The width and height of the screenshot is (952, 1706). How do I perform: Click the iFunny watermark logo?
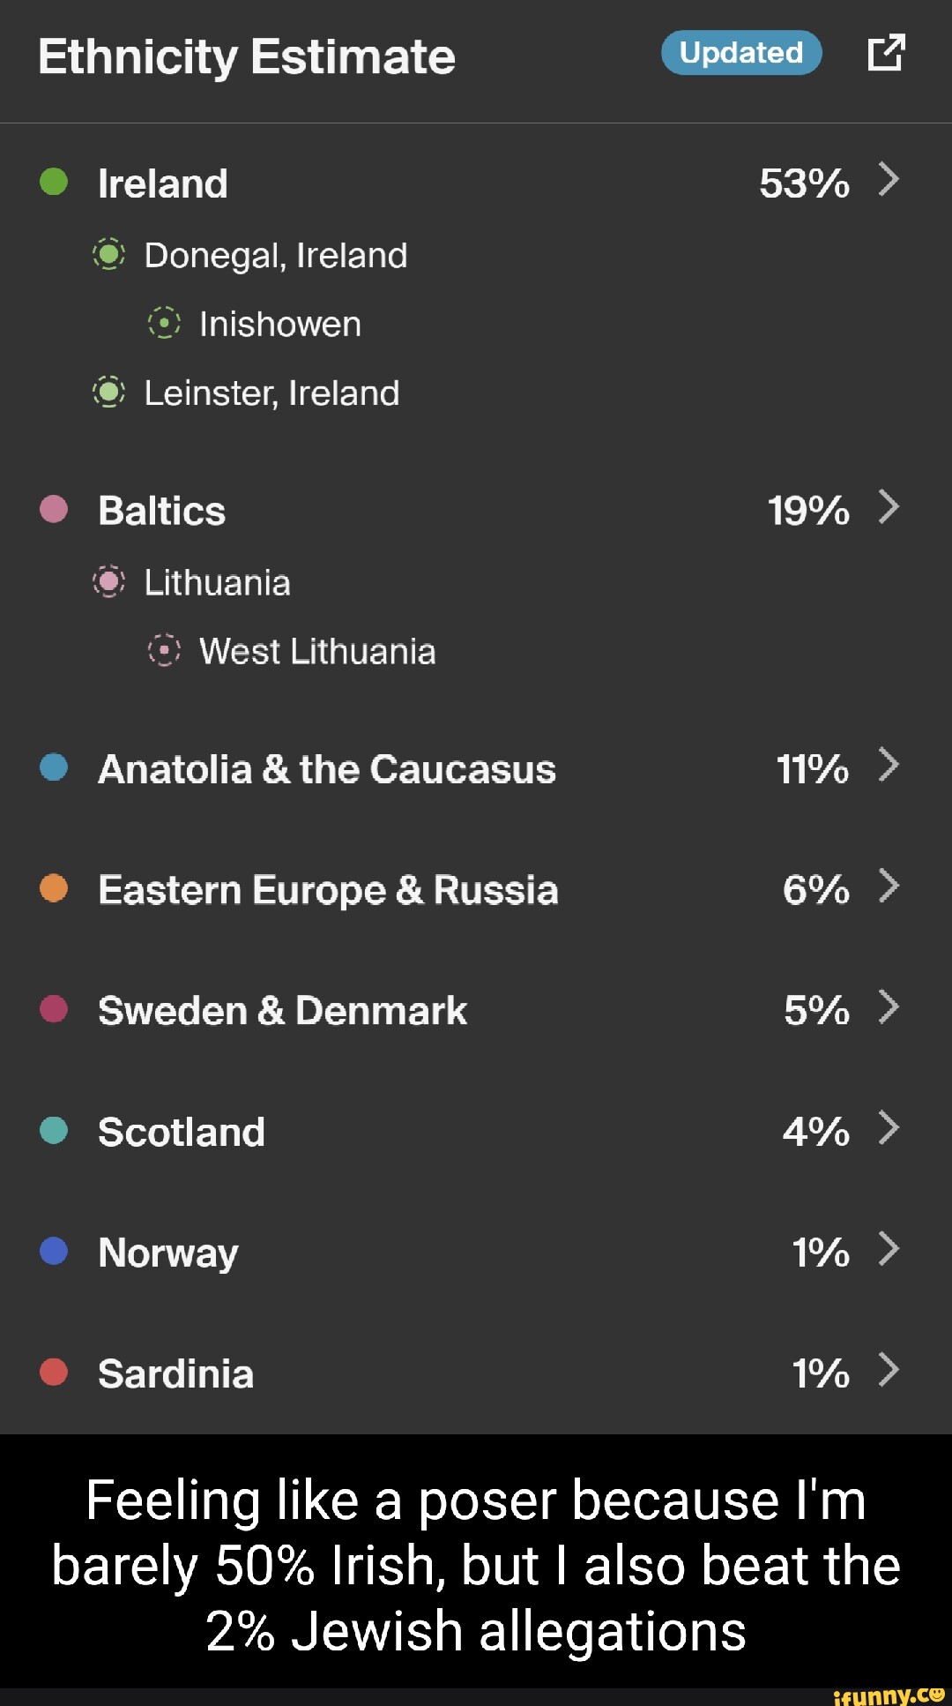pyautogui.click(x=888, y=1695)
